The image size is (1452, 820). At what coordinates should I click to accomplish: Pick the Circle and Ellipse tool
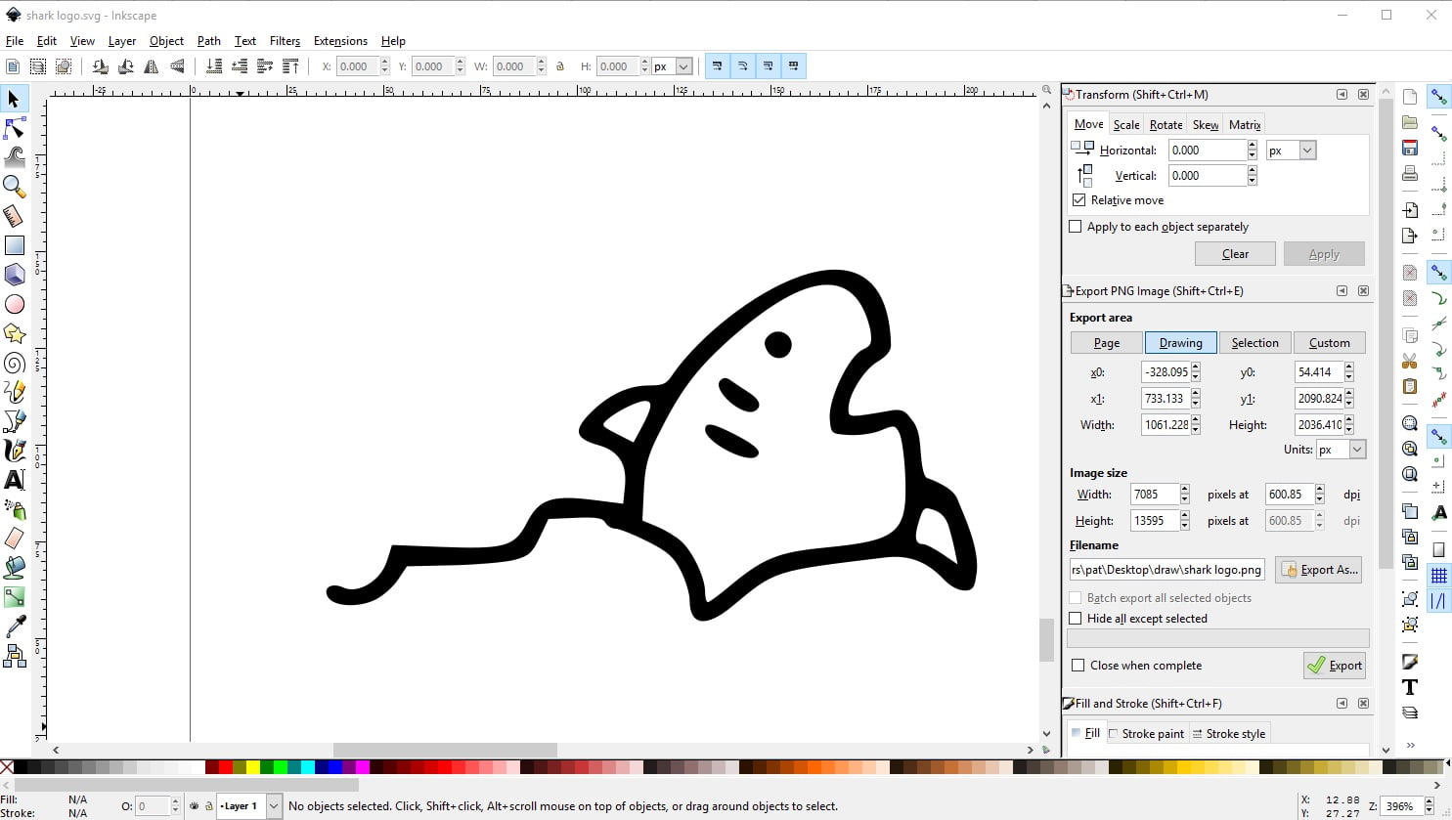pyautogui.click(x=15, y=304)
